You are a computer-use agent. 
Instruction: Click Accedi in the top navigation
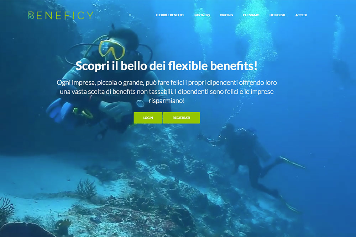click(x=301, y=15)
